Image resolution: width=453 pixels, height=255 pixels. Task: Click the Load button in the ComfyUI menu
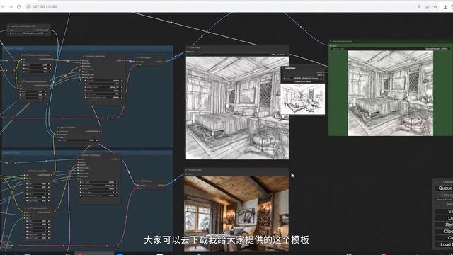coord(444,218)
